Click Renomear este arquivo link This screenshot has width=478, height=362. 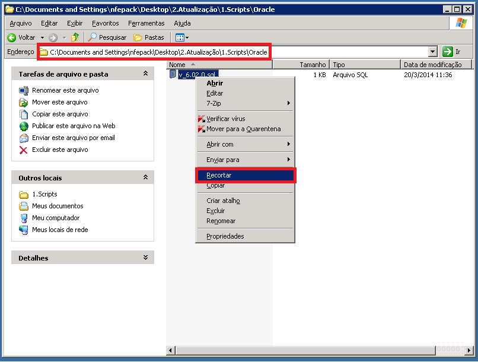coord(65,90)
